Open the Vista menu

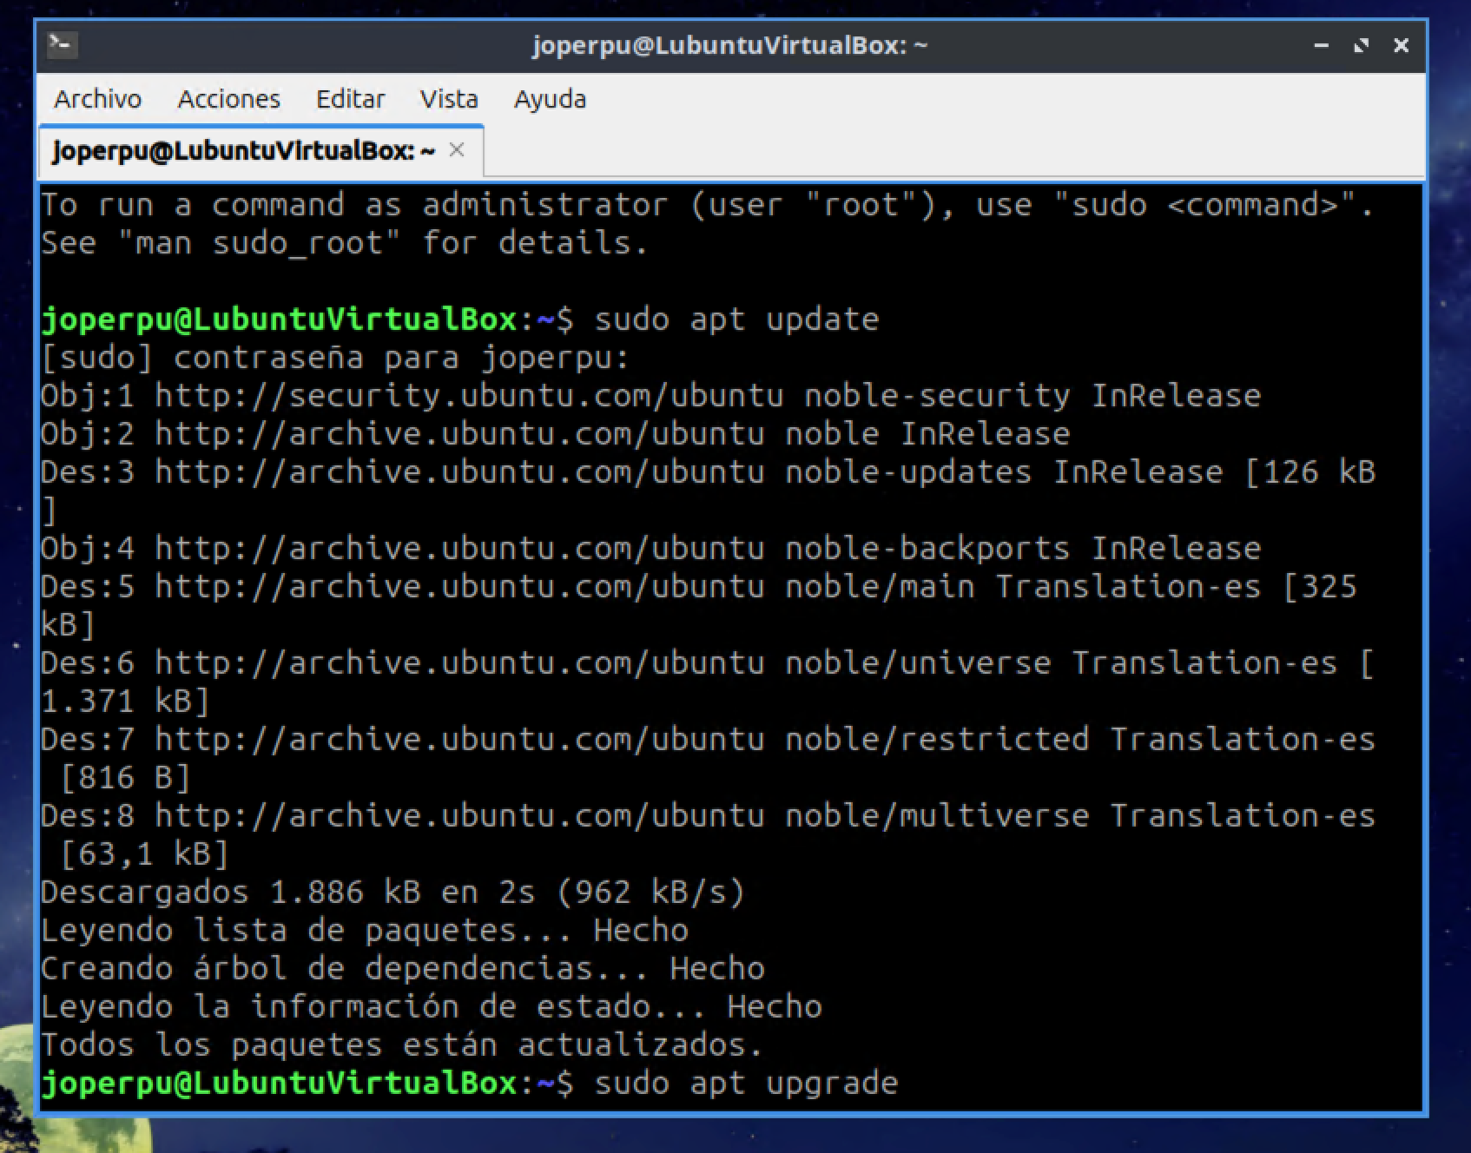point(449,99)
